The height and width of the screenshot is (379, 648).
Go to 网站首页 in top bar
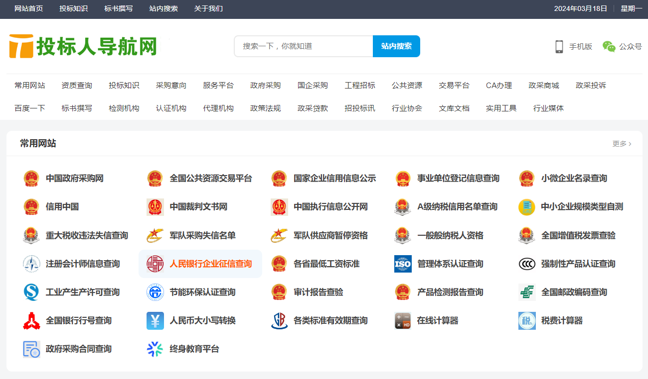point(28,8)
